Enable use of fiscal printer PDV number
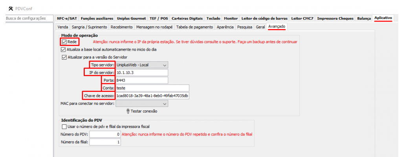Viewport: 403px width, 157px height. [x=64, y=126]
